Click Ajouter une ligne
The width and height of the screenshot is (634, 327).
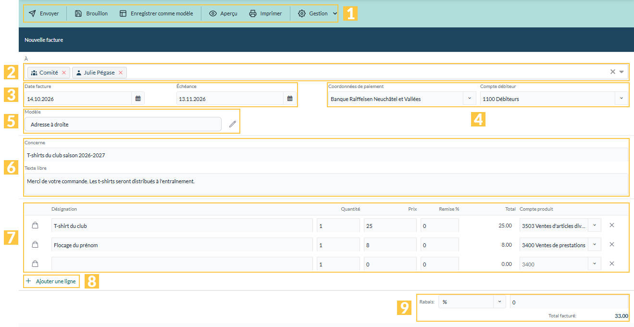[51, 281]
